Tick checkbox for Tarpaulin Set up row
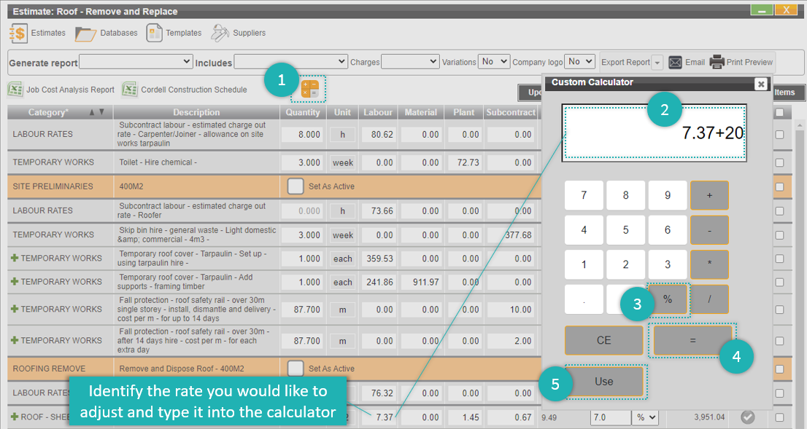The image size is (807, 429). [780, 259]
